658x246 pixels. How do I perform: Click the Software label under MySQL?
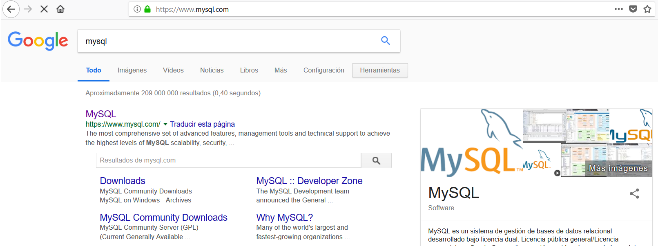pyautogui.click(x=441, y=208)
